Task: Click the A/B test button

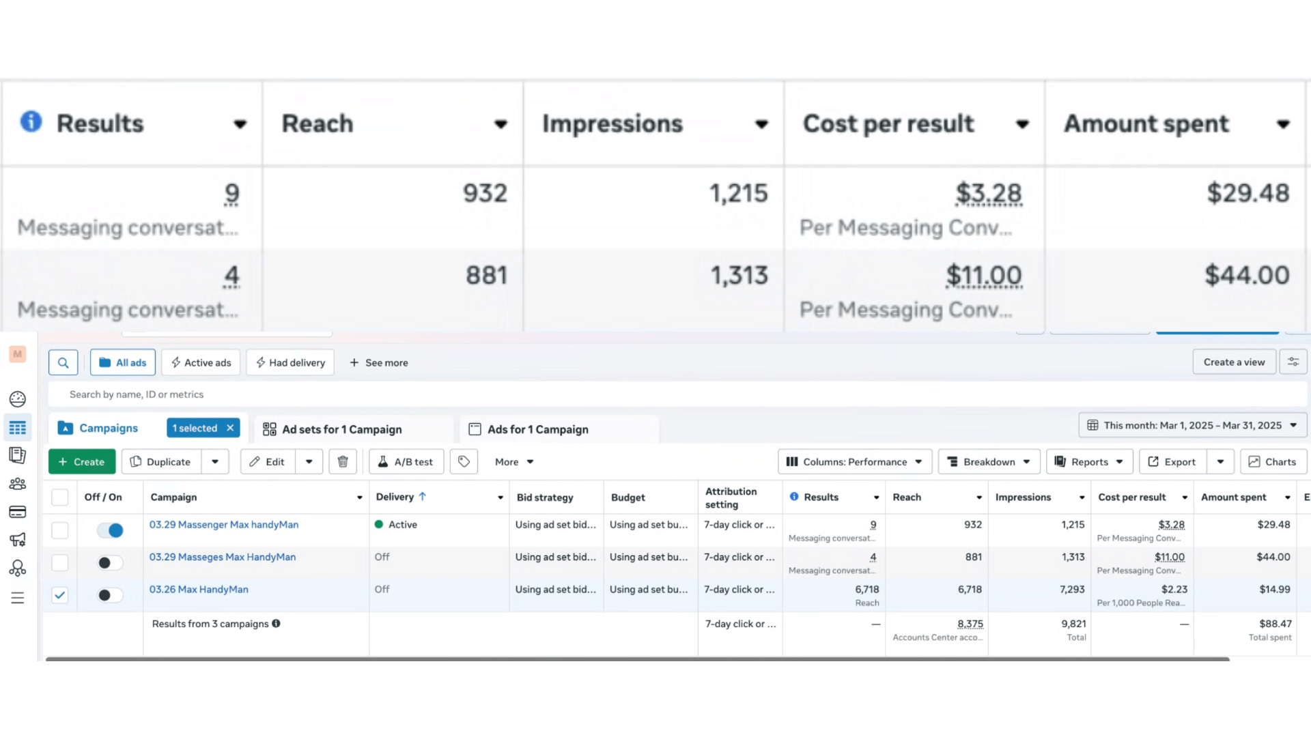Action: tap(406, 462)
